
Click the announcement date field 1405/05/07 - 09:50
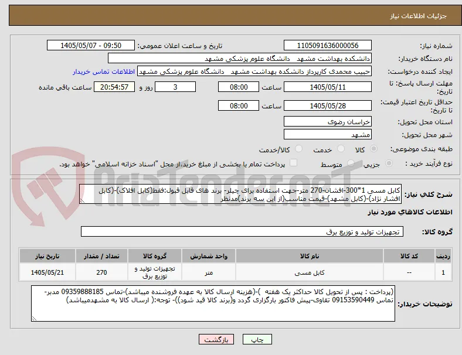coord(91,45)
